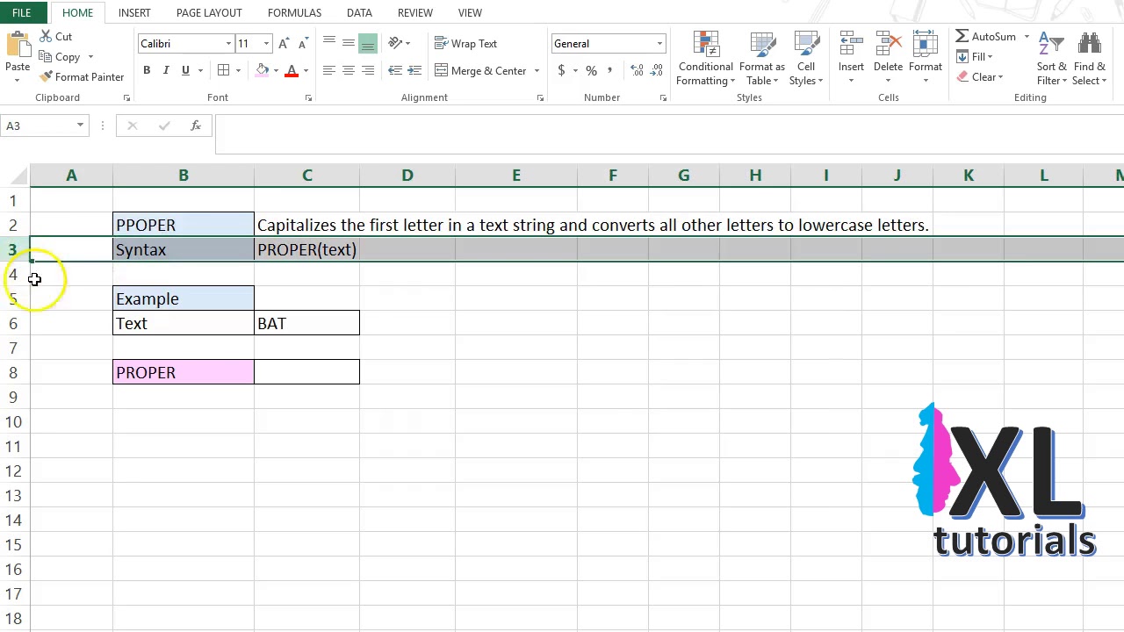The height and width of the screenshot is (632, 1124).
Task: Open Font dialog launcher
Action: (x=308, y=98)
